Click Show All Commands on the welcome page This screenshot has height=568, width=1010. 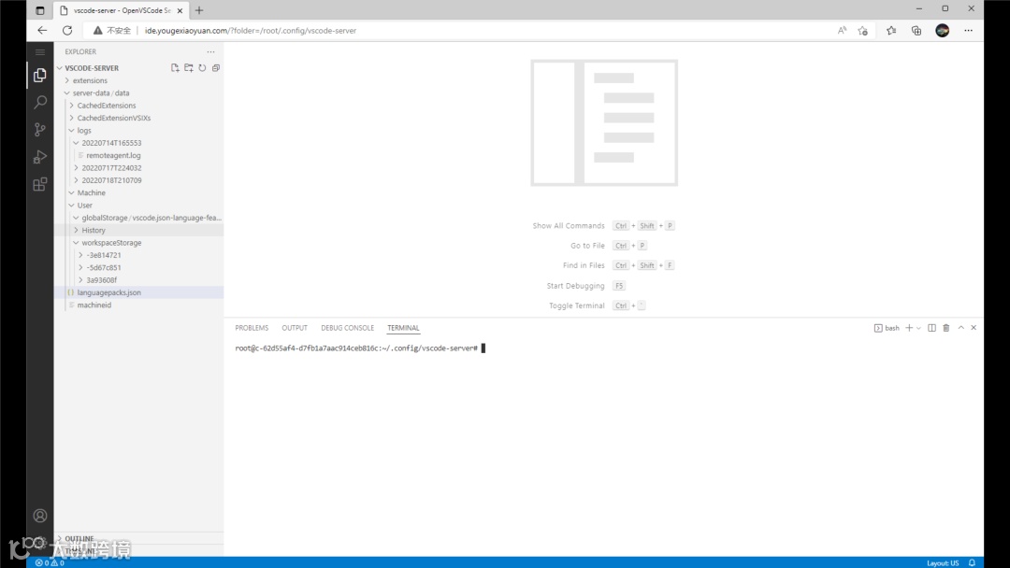pos(568,225)
